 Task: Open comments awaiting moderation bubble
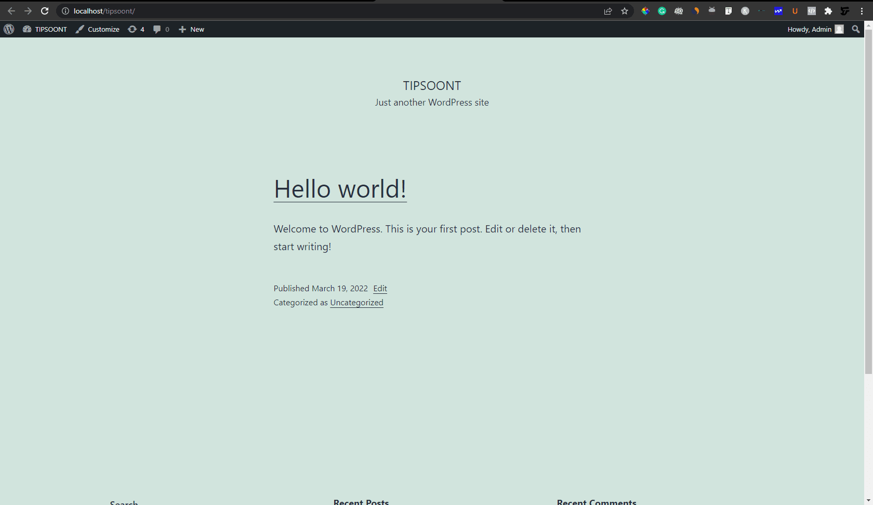(x=161, y=29)
